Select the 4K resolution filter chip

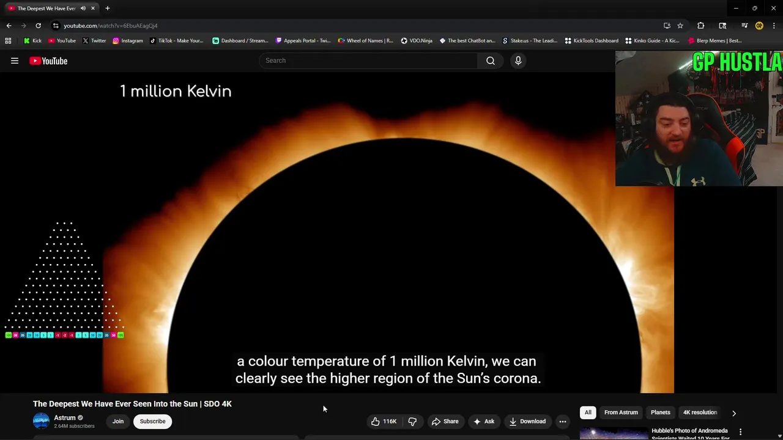tap(700, 413)
